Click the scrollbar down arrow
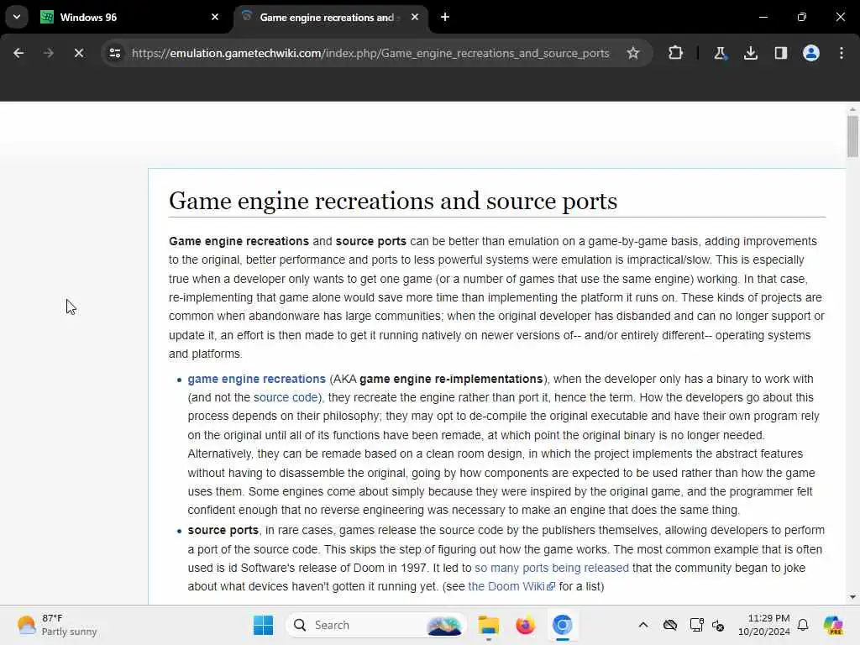 tap(852, 597)
